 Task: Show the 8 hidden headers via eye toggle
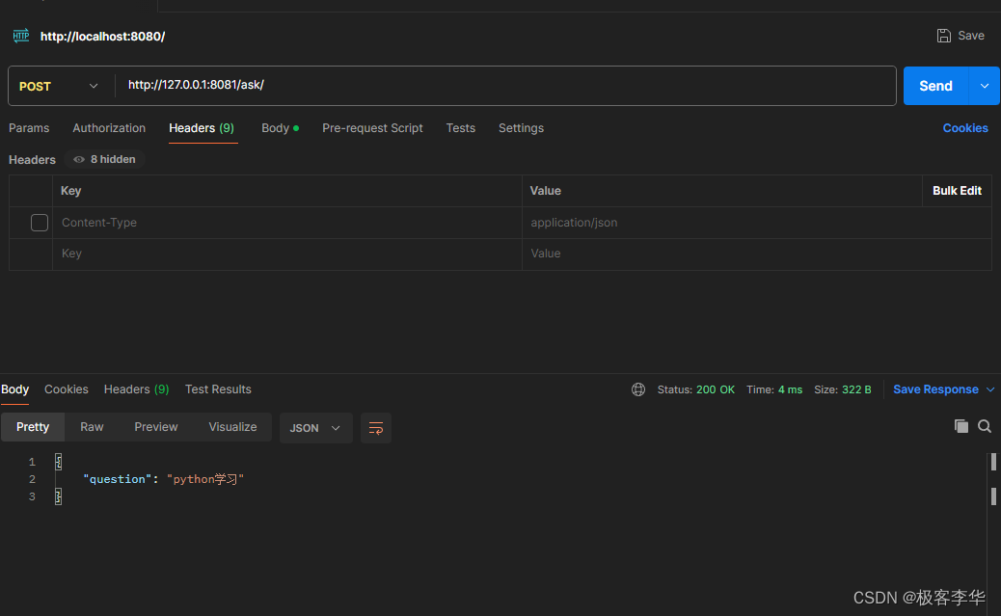pos(104,159)
